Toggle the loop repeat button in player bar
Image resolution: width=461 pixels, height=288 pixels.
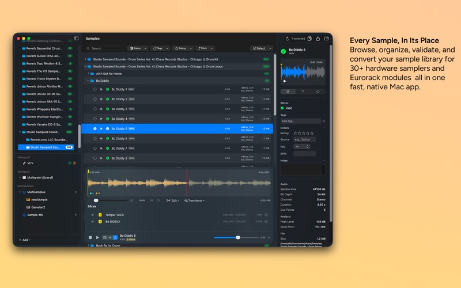(115, 237)
